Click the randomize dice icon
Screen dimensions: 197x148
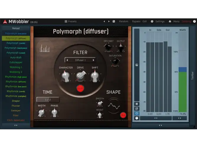(x=114, y=21)
